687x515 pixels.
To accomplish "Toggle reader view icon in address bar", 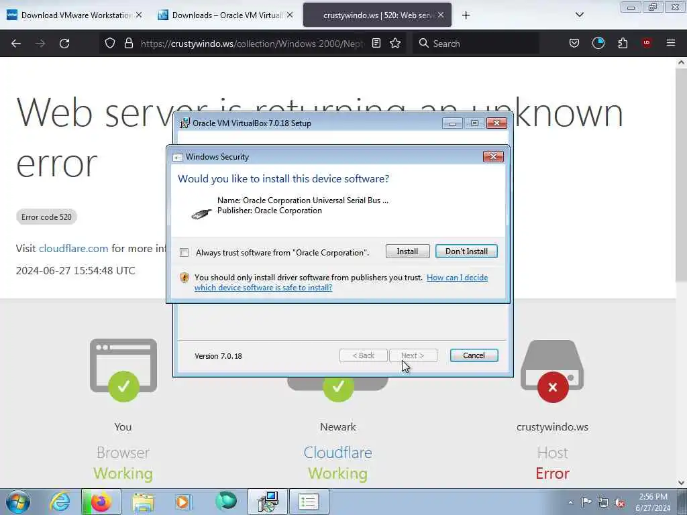I will [x=376, y=44].
